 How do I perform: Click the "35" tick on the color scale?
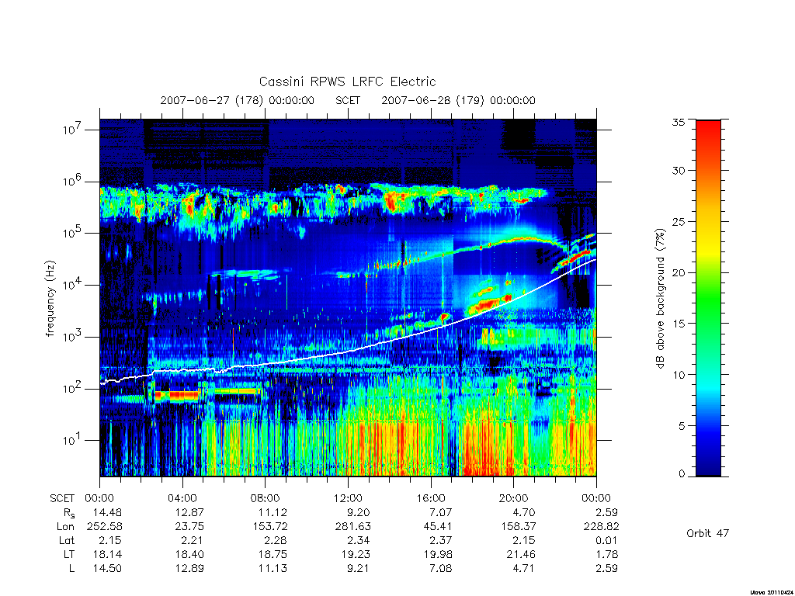(679, 122)
